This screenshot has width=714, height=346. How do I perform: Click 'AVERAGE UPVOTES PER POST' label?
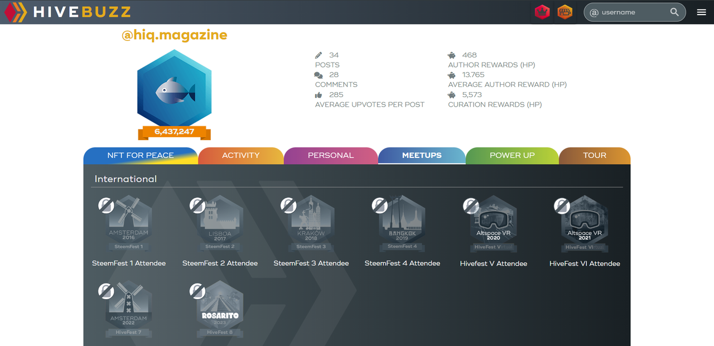tap(370, 104)
